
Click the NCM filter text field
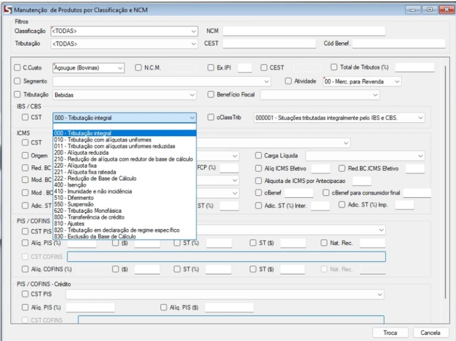(304, 31)
